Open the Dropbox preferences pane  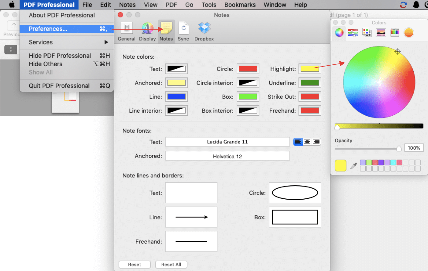click(x=204, y=31)
